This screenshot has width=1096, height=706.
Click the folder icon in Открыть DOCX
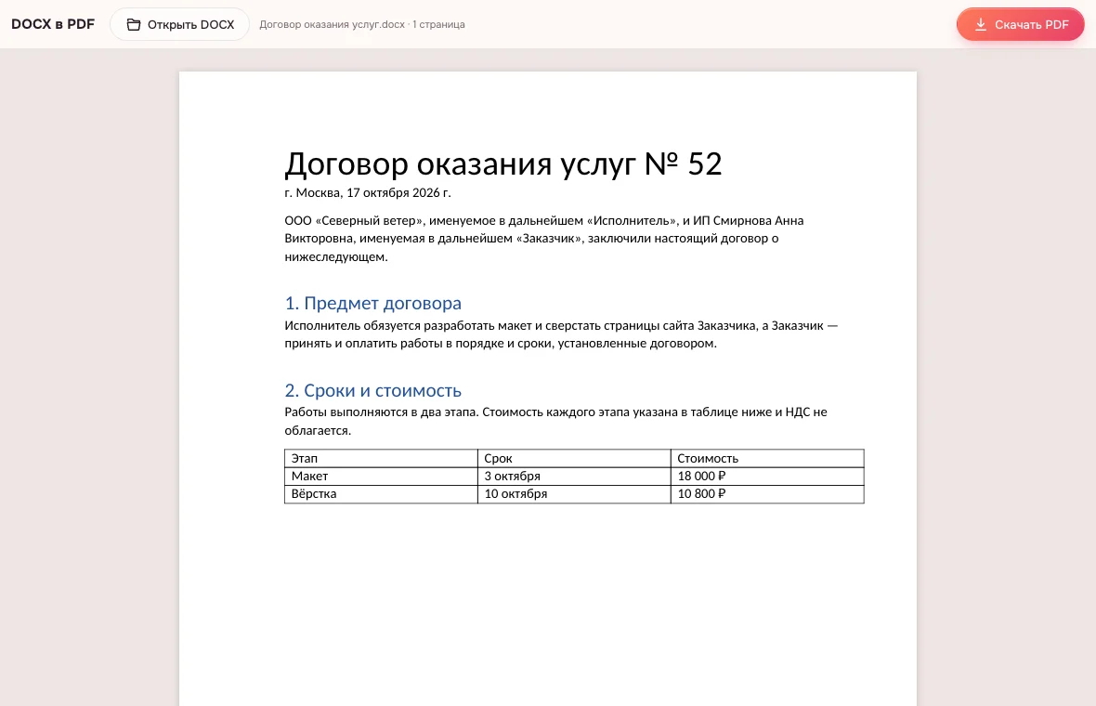[134, 24]
